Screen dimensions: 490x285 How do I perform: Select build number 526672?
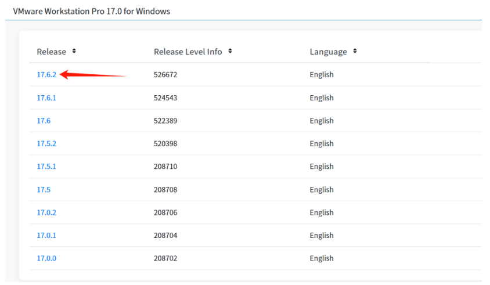point(165,75)
